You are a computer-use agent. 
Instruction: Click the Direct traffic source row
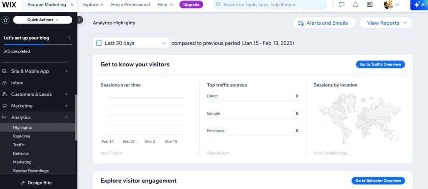(252, 97)
